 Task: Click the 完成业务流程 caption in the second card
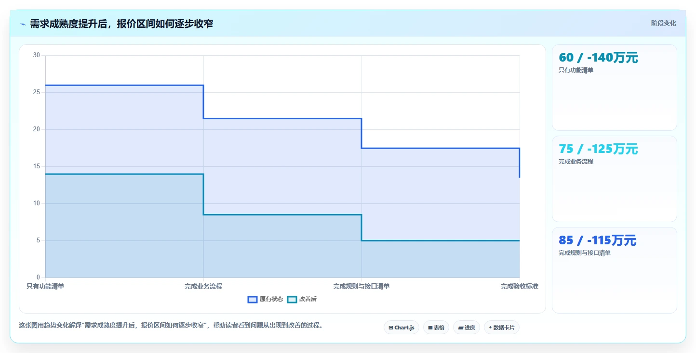click(576, 162)
